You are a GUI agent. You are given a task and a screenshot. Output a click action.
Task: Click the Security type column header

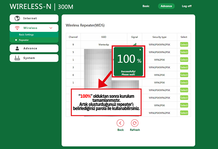click(x=159, y=37)
